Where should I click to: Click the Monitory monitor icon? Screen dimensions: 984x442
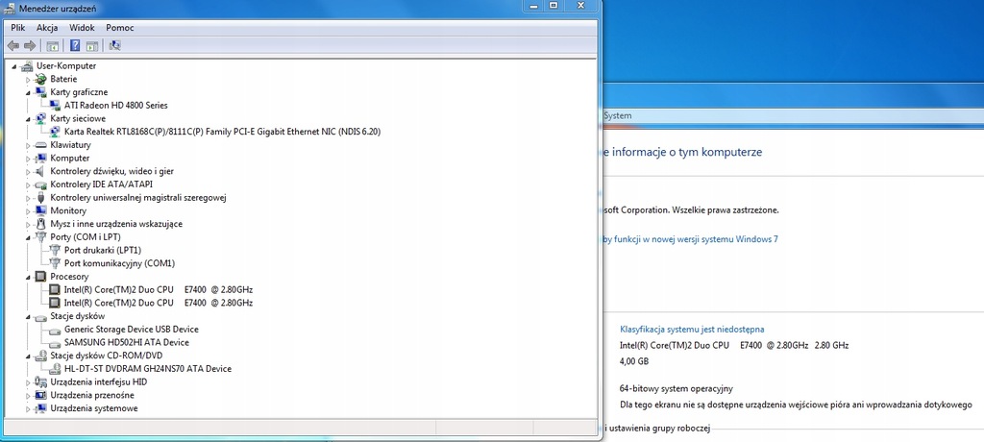pyautogui.click(x=40, y=211)
